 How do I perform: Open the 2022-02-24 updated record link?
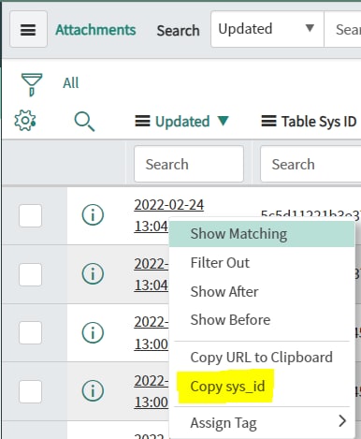[x=169, y=205]
